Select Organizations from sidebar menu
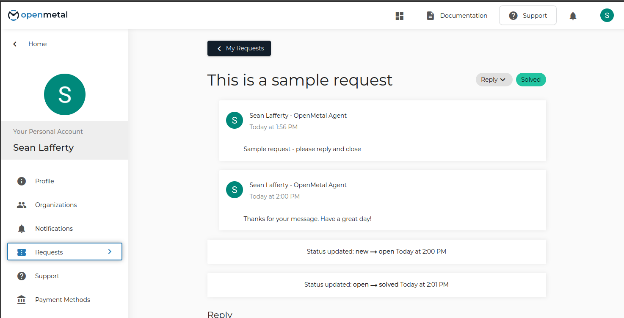 click(x=56, y=205)
